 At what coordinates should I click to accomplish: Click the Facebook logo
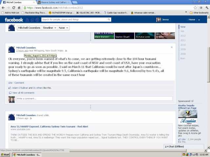(14, 20)
